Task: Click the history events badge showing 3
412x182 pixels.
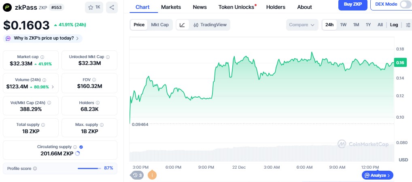Action: (137, 175)
